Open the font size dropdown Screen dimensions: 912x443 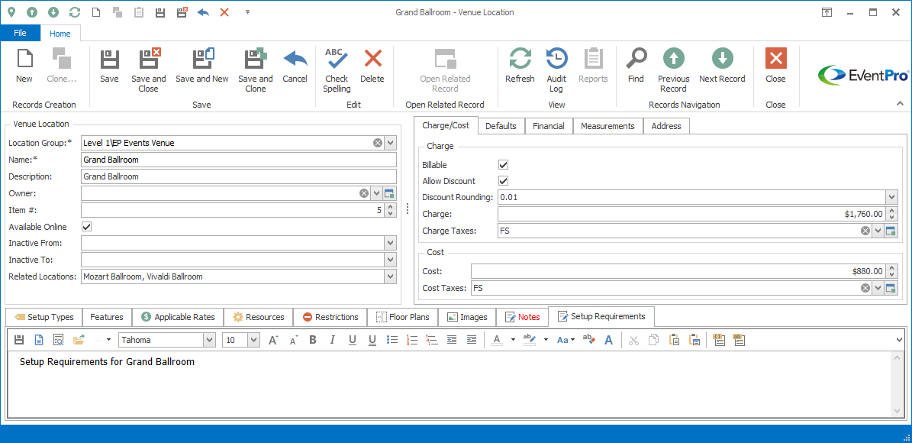(253, 340)
